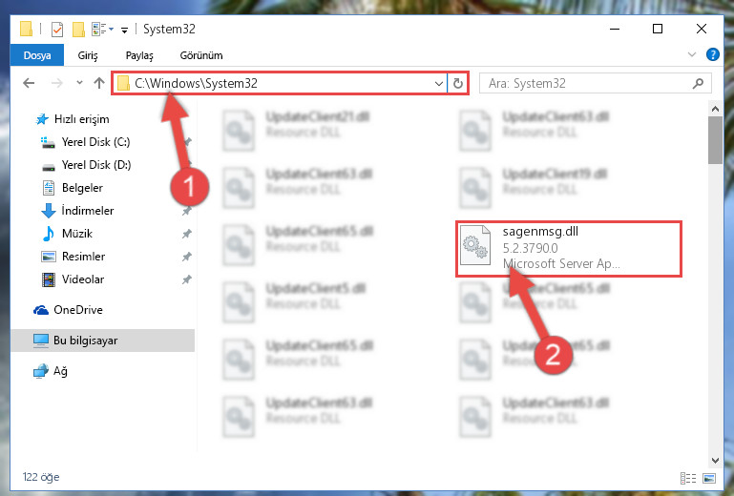Click the New folder quick access icon

[x=78, y=29]
